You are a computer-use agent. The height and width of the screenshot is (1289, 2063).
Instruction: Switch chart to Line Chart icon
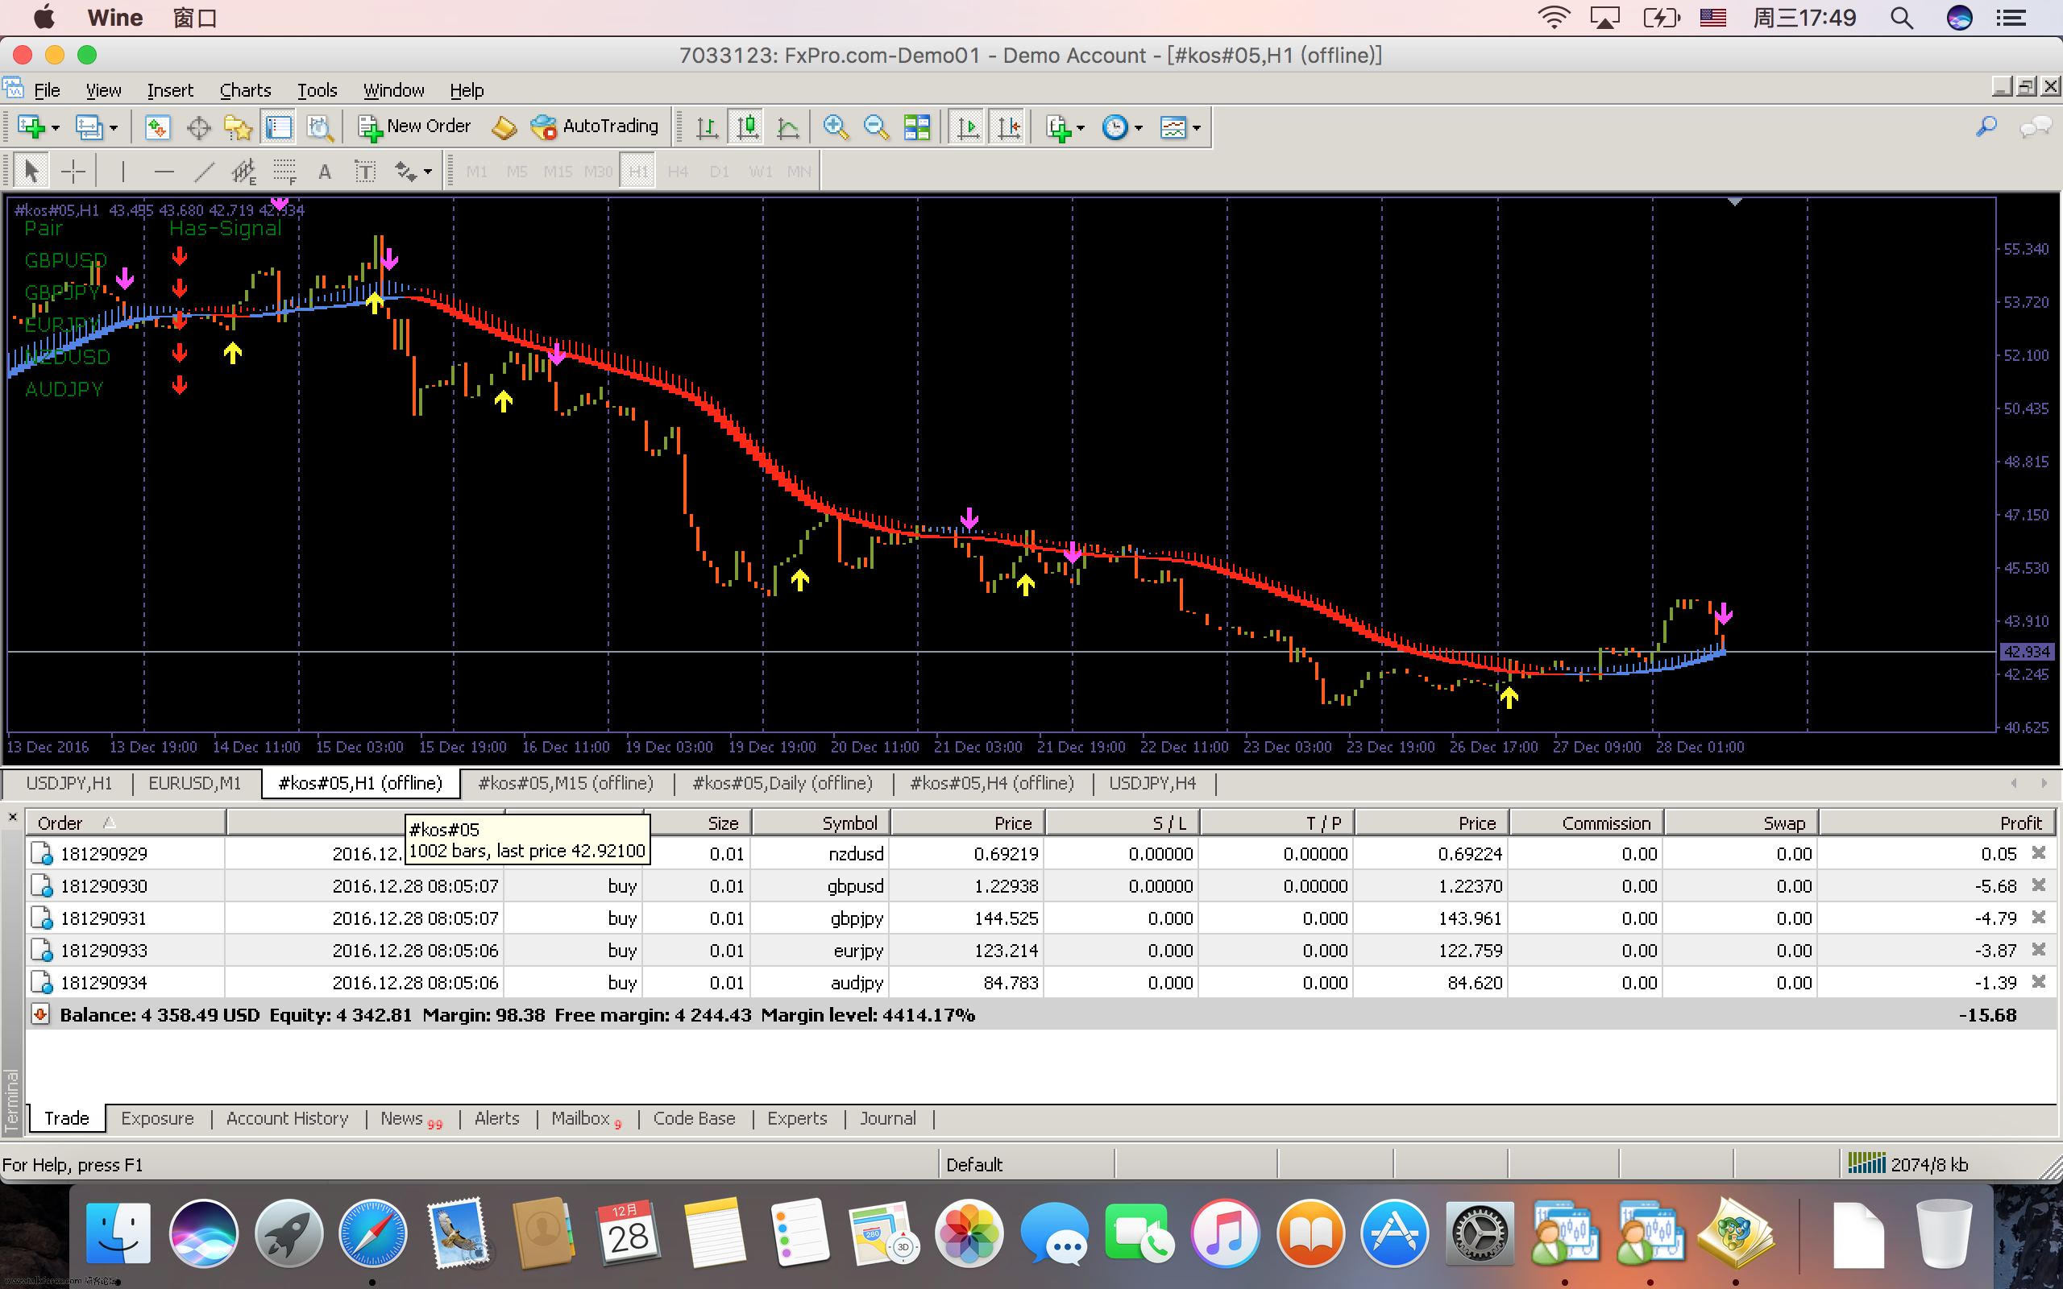[789, 127]
